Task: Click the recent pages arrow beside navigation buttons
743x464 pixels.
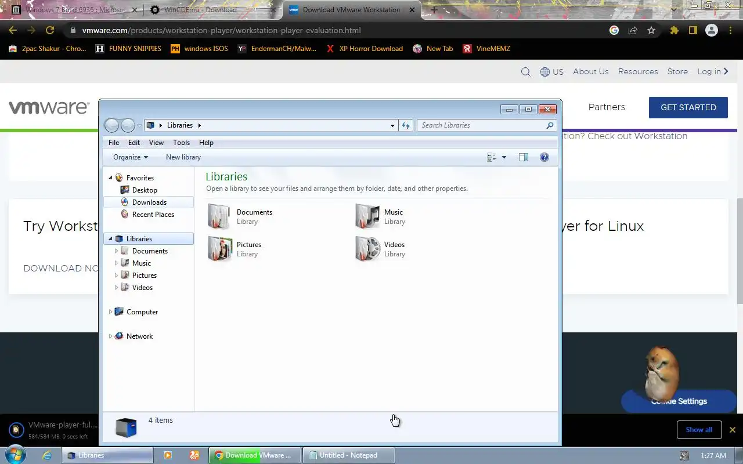Action: click(x=139, y=125)
